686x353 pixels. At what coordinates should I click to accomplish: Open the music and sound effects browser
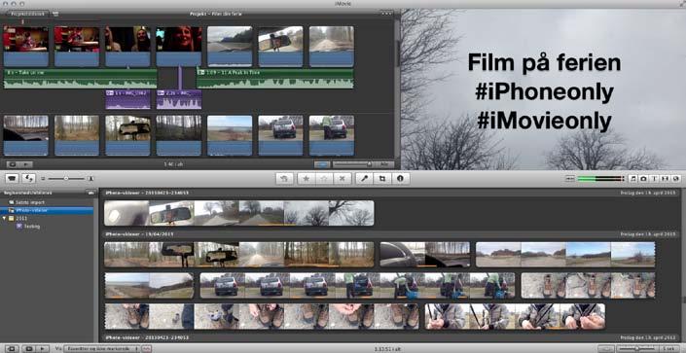click(633, 179)
